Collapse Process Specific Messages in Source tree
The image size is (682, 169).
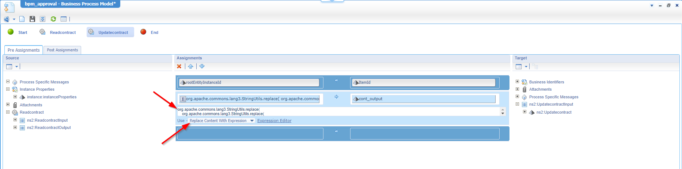coord(8,82)
